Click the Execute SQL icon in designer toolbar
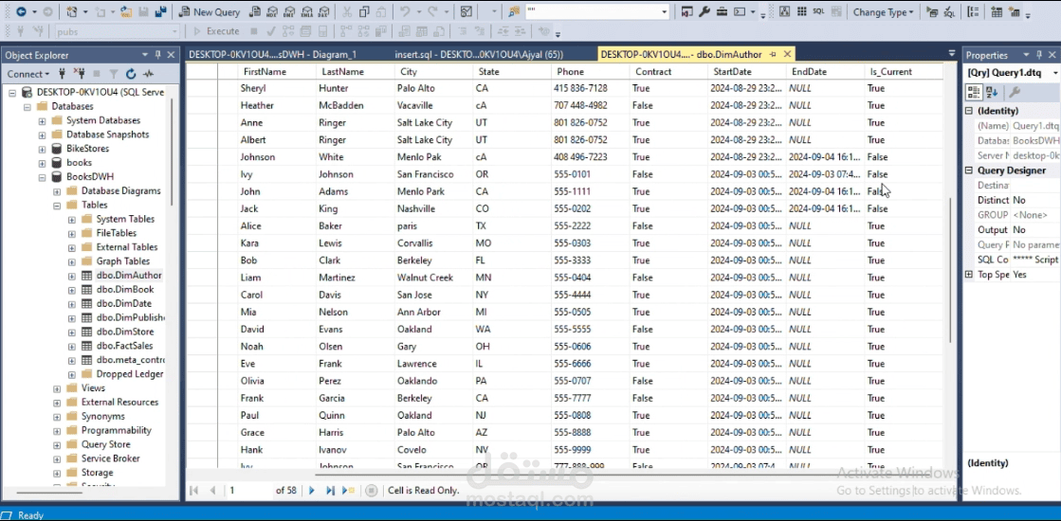The height and width of the screenshot is (521, 1061). [x=932, y=12]
